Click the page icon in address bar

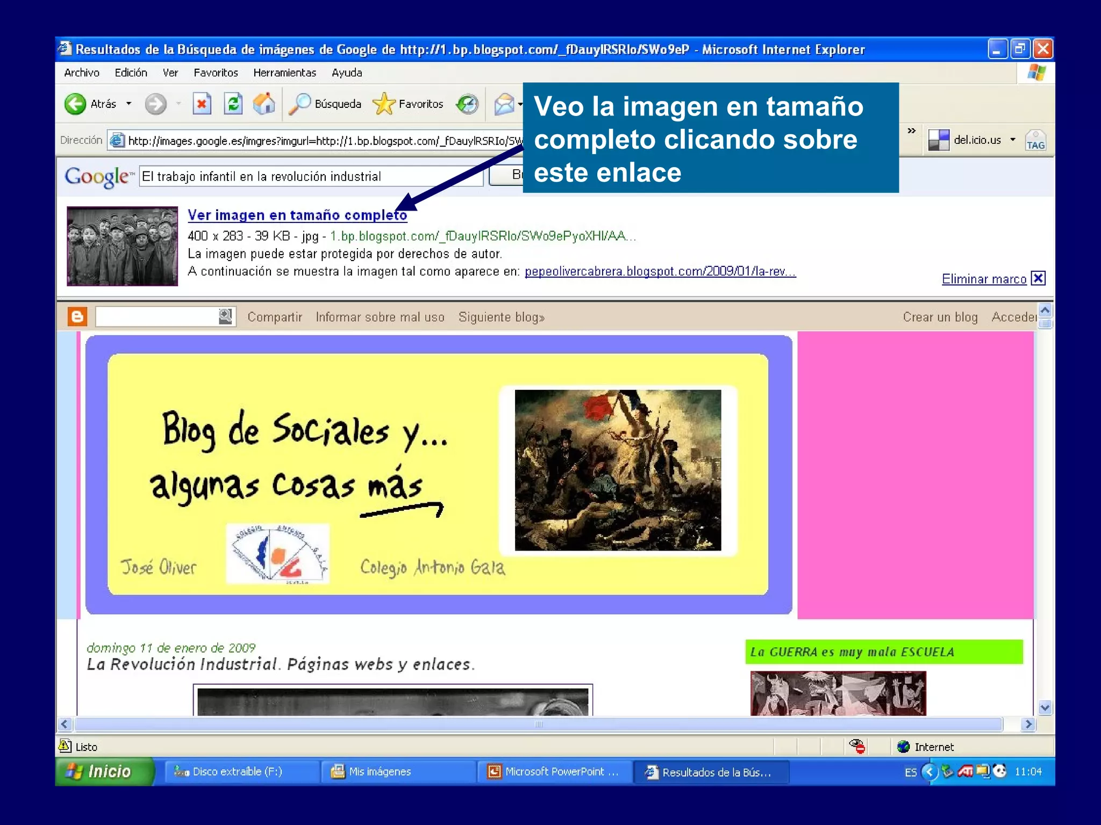point(117,141)
